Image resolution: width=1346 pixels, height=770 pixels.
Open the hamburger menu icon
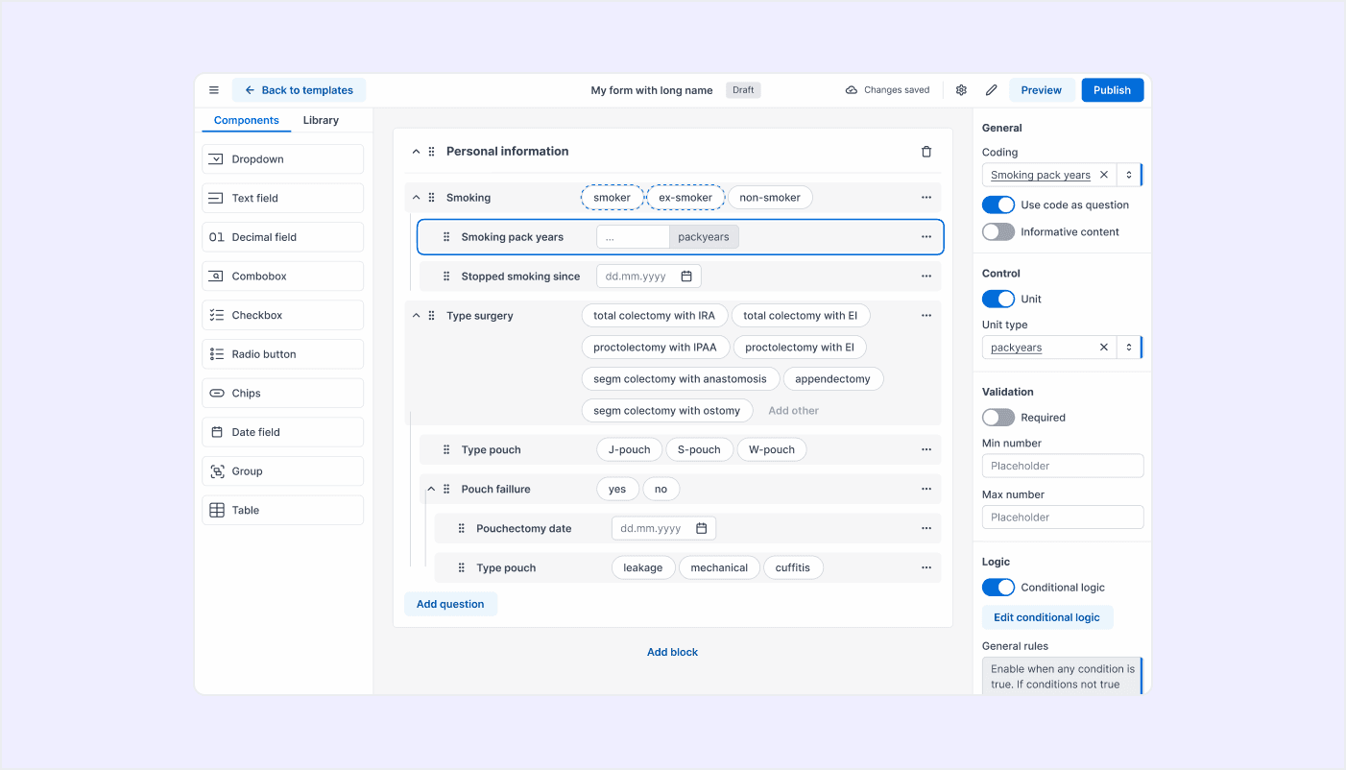(x=214, y=90)
